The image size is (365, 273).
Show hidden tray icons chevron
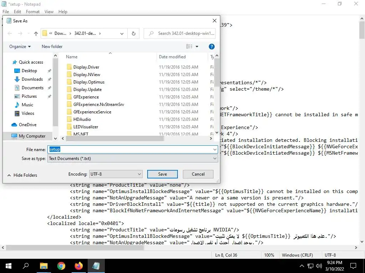(302, 266)
